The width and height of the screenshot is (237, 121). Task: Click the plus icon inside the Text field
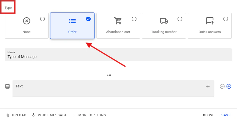click(208, 86)
